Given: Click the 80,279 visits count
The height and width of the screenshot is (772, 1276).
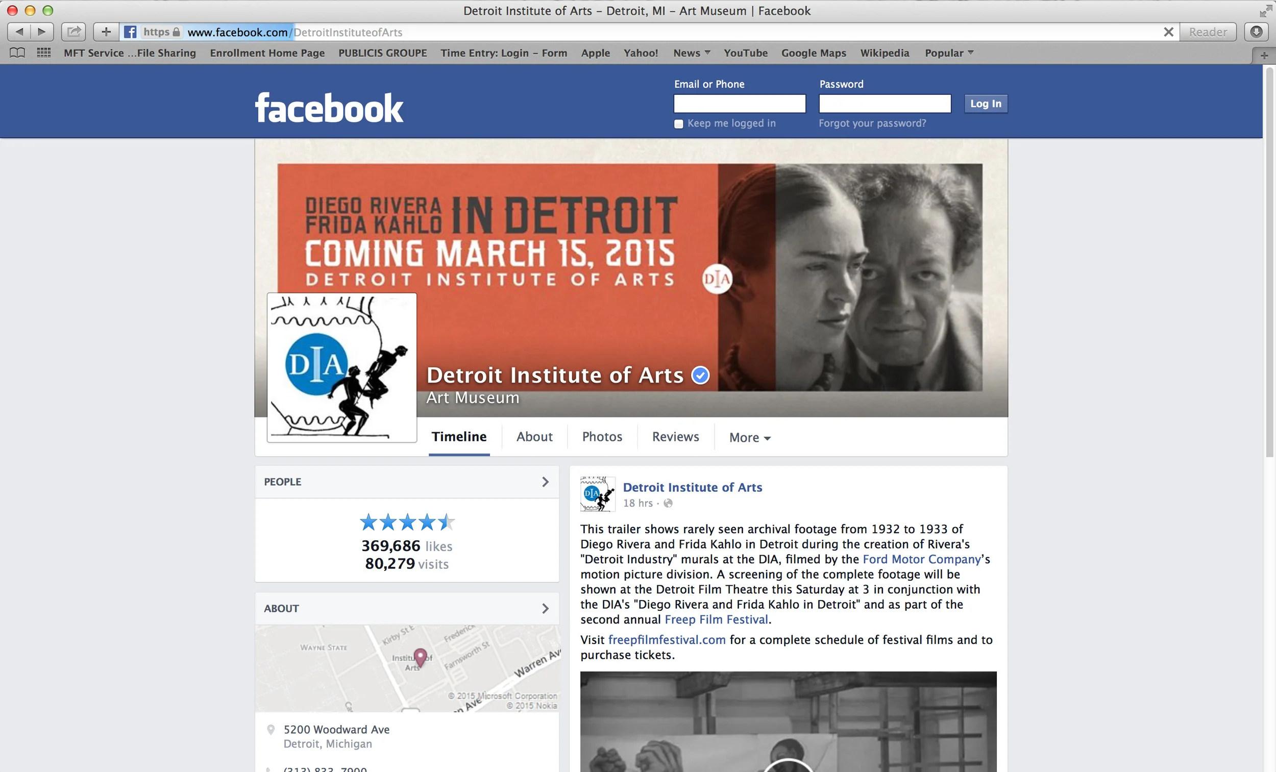Looking at the screenshot, I should click(407, 563).
